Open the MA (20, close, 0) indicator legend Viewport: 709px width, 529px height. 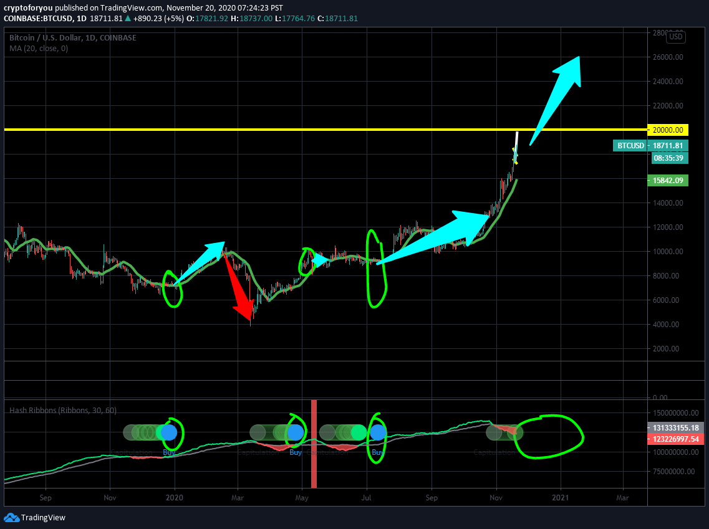tap(39, 49)
